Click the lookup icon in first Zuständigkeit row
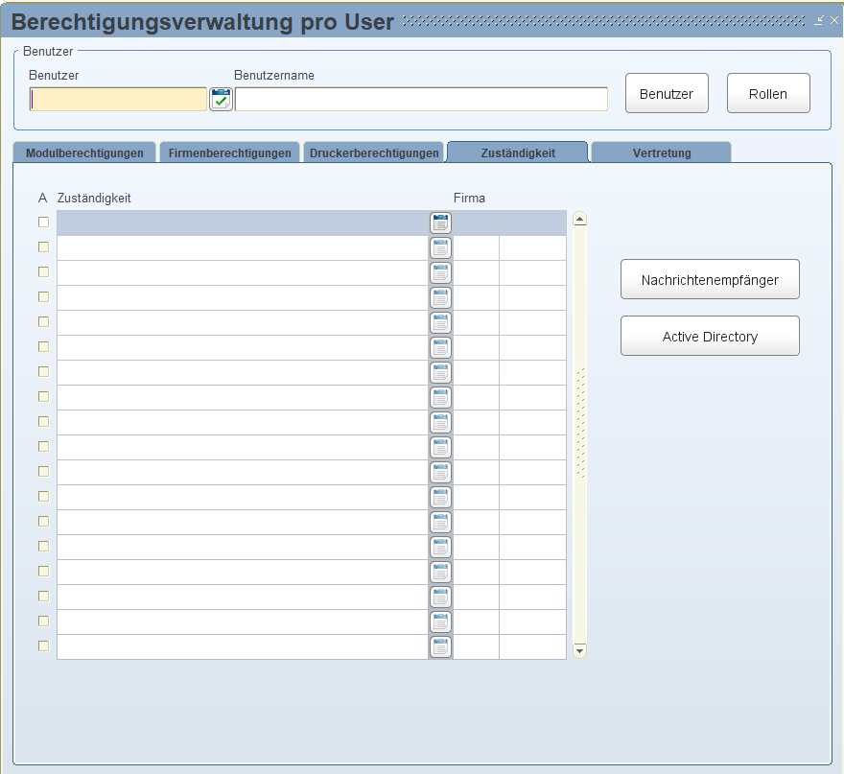 click(440, 223)
